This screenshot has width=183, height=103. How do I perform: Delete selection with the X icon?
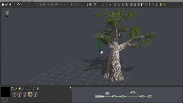pyautogui.click(x=65, y=5)
